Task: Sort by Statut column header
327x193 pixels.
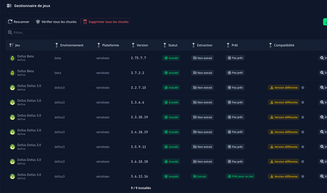Action: click(x=170, y=45)
